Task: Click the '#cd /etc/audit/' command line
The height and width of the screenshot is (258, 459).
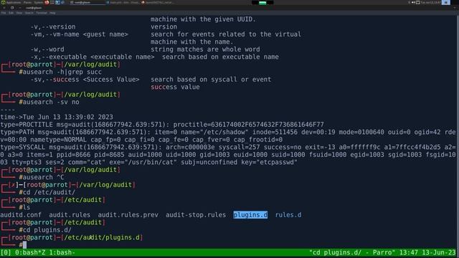Action: pyautogui.click(x=47, y=193)
